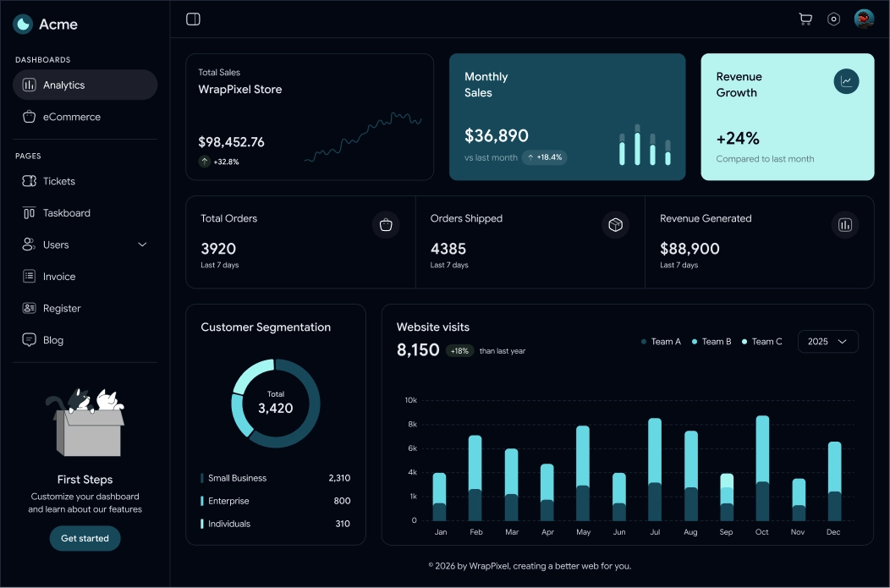The height and width of the screenshot is (588, 890).
Task: Click the Total Orders bag icon
Action: click(386, 225)
